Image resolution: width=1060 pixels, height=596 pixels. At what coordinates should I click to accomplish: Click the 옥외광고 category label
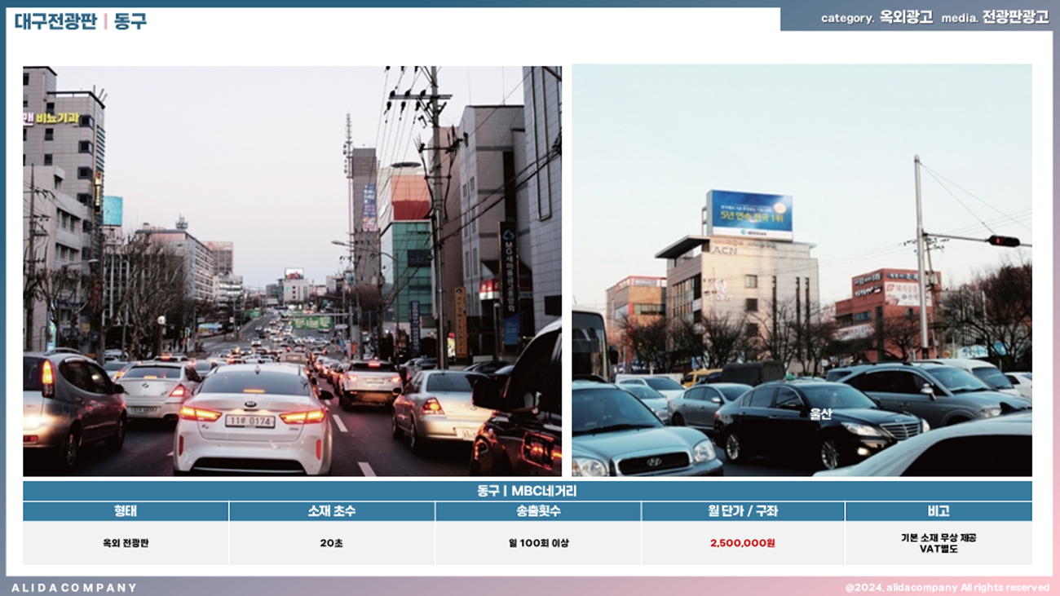pyautogui.click(x=906, y=17)
